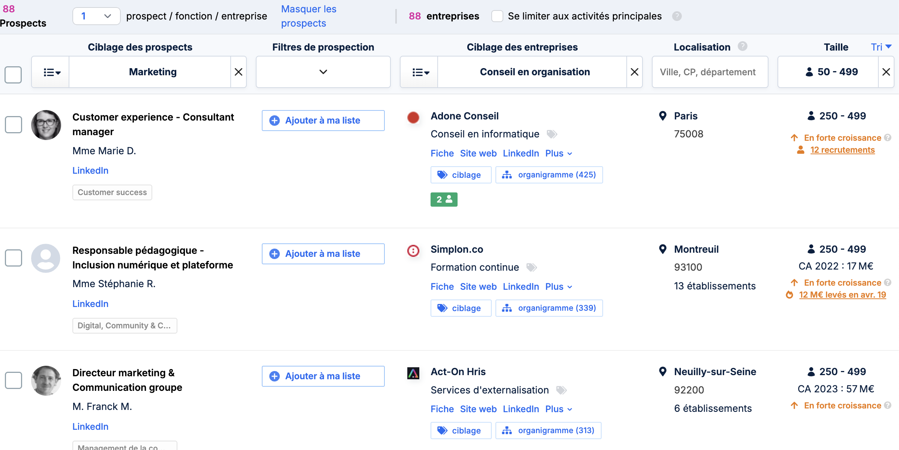The height and width of the screenshot is (450, 899).
Task: Click the Neuilly-sur-Seine location pin icon
Action: pos(663,372)
